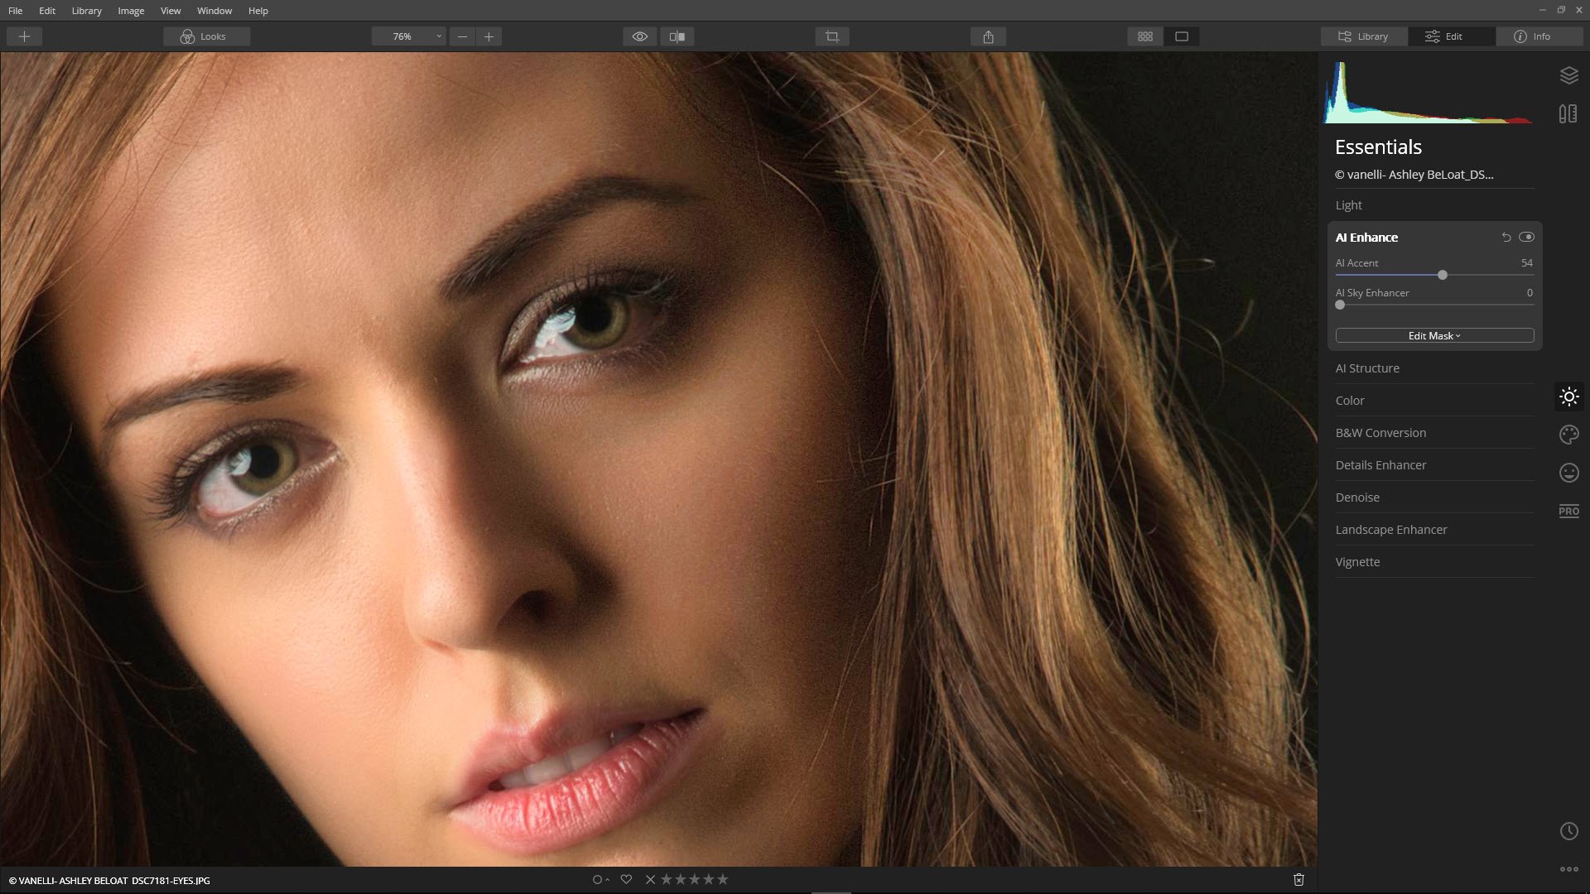Move image to trash
This screenshot has height=894, width=1590.
pos(1298,880)
